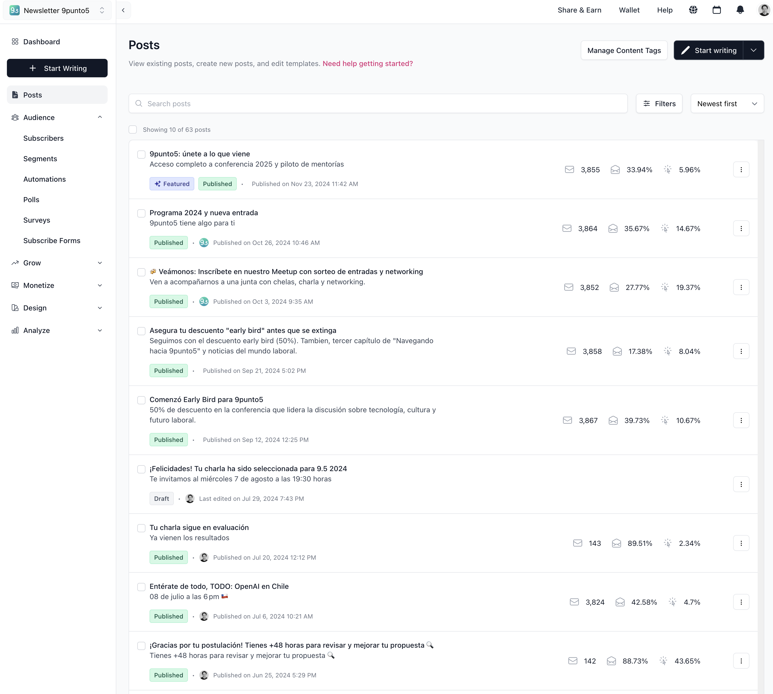The height and width of the screenshot is (694, 773).
Task: Click the Dashboard grid icon
Action: (x=15, y=41)
